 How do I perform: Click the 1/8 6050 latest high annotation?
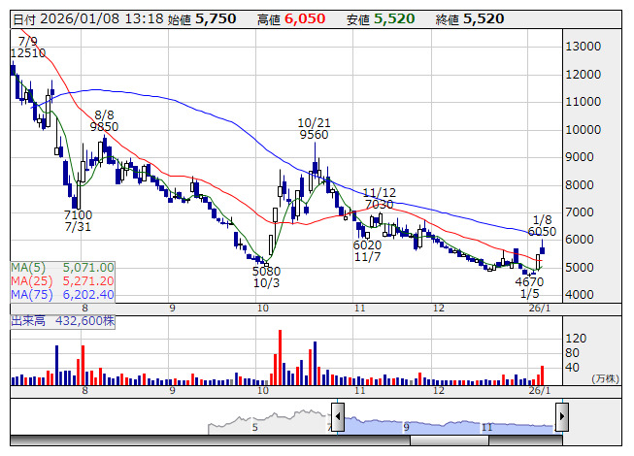[542, 226]
